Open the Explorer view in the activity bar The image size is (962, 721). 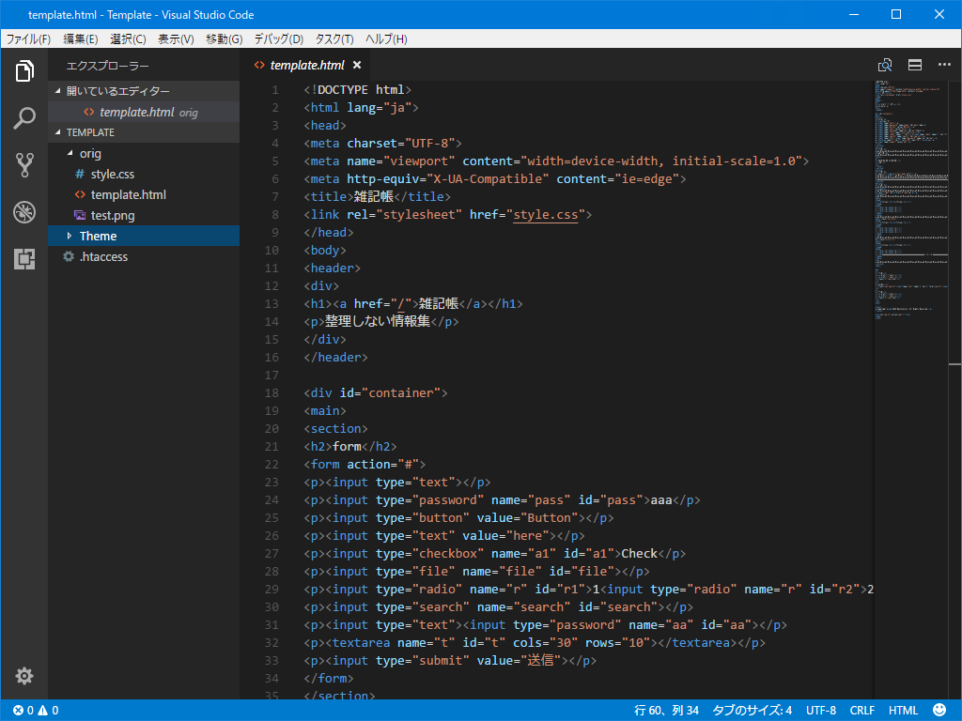(x=24, y=70)
